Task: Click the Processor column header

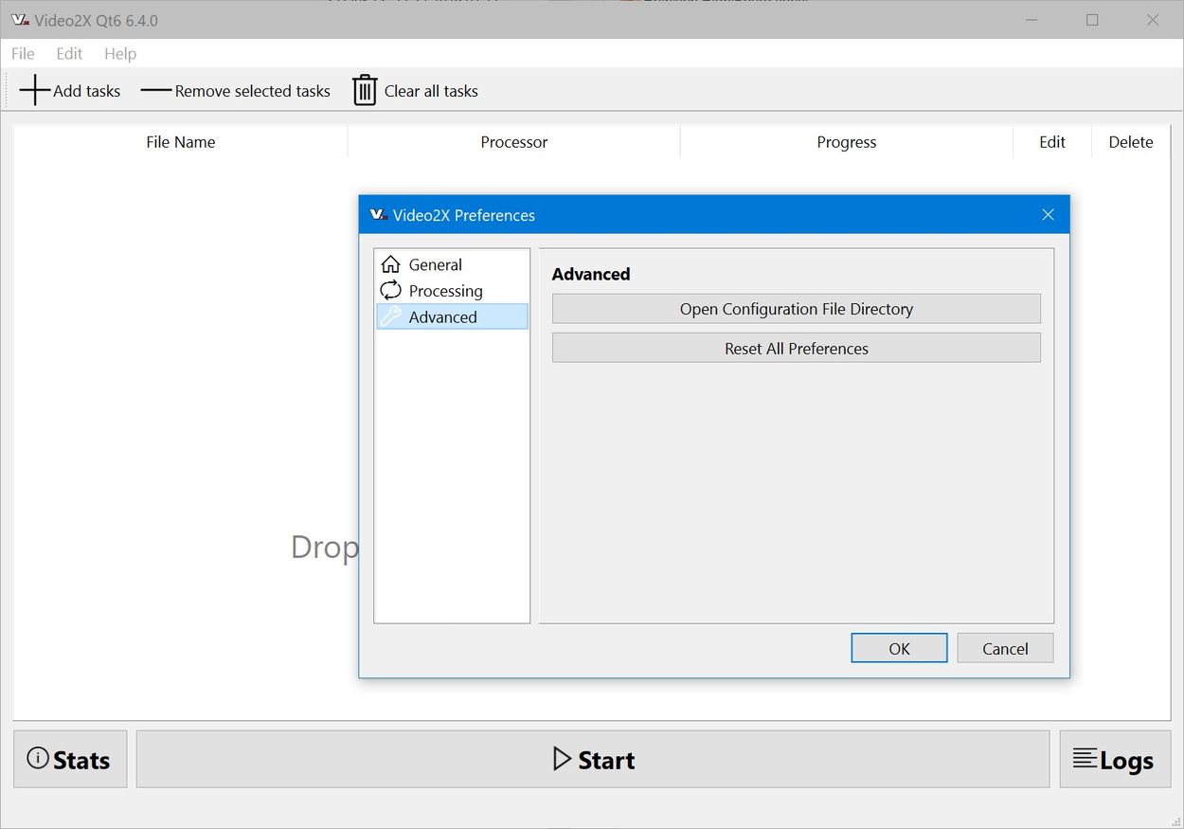Action: (x=513, y=142)
